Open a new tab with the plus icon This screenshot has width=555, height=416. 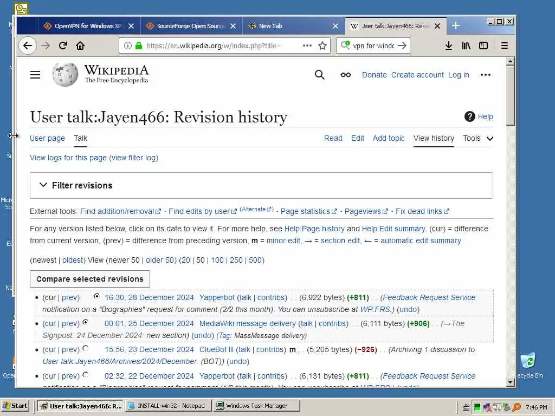coord(456,26)
